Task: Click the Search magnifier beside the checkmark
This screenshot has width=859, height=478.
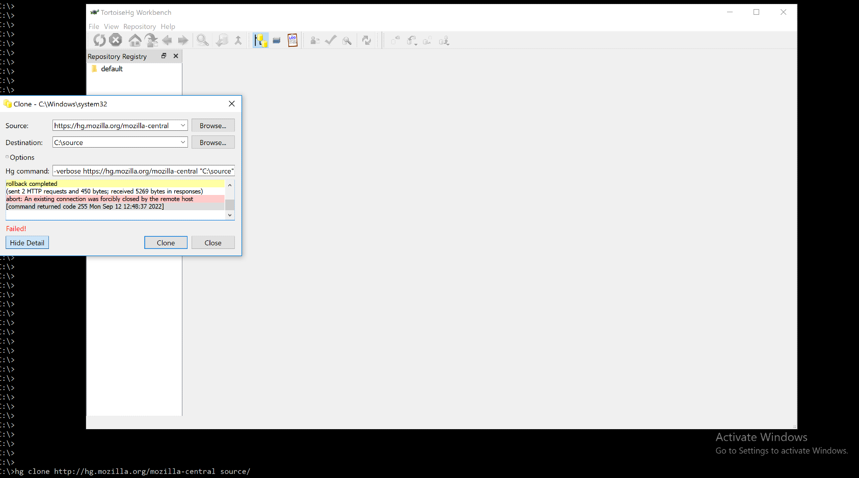Action: pos(347,41)
